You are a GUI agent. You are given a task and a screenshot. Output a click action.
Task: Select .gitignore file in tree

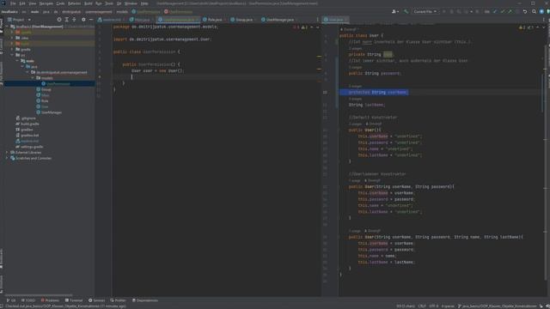tap(26, 118)
